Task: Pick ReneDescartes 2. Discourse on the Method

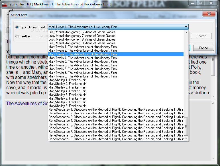Action: 116,113
